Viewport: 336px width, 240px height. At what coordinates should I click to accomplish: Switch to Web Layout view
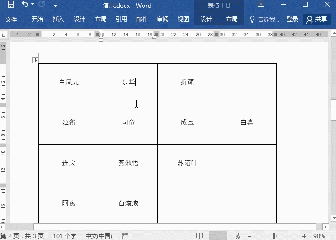click(236, 236)
